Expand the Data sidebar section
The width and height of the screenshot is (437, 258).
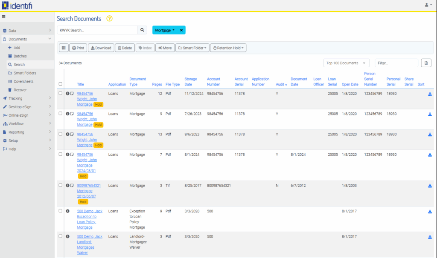coord(27,31)
